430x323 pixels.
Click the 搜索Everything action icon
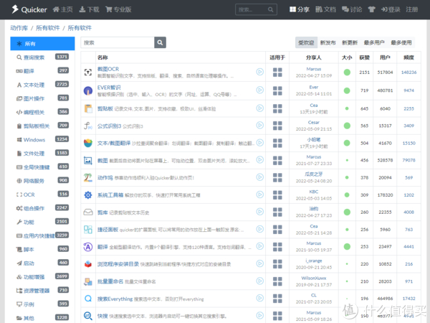pyautogui.click(x=87, y=299)
